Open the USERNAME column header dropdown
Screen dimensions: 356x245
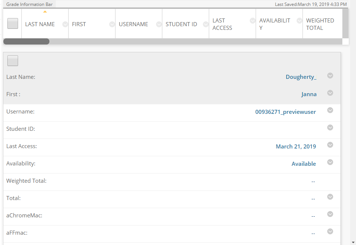coord(159,24)
